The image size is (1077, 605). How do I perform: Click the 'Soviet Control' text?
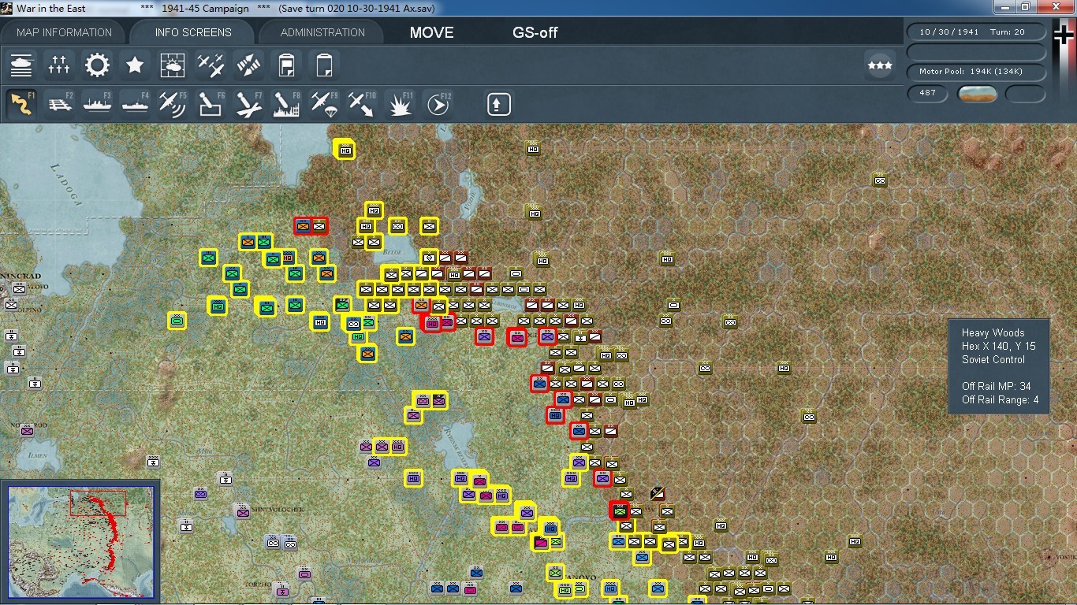[x=993, y=359]
